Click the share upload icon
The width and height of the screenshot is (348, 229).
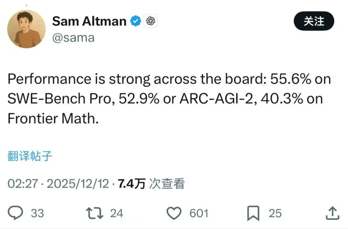(x=333, y=212)
